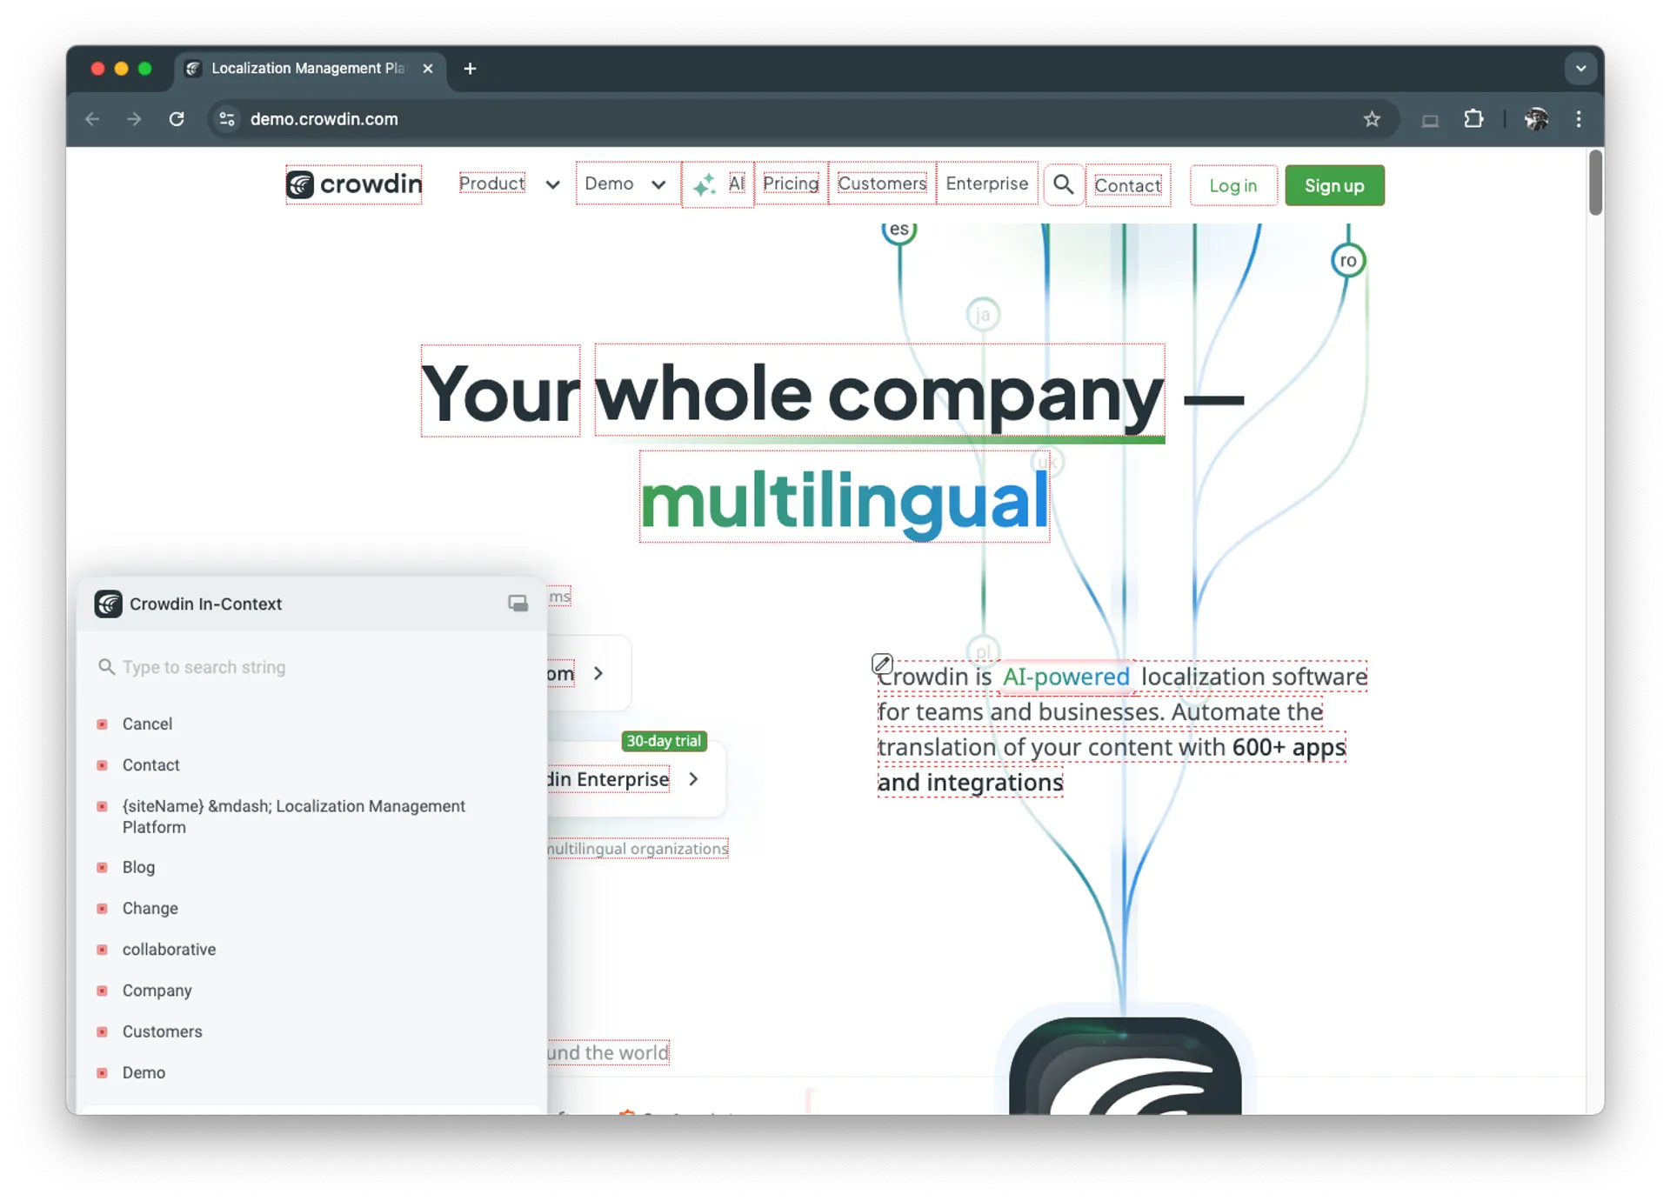Click the multilingual heading word

pos(845,498)
